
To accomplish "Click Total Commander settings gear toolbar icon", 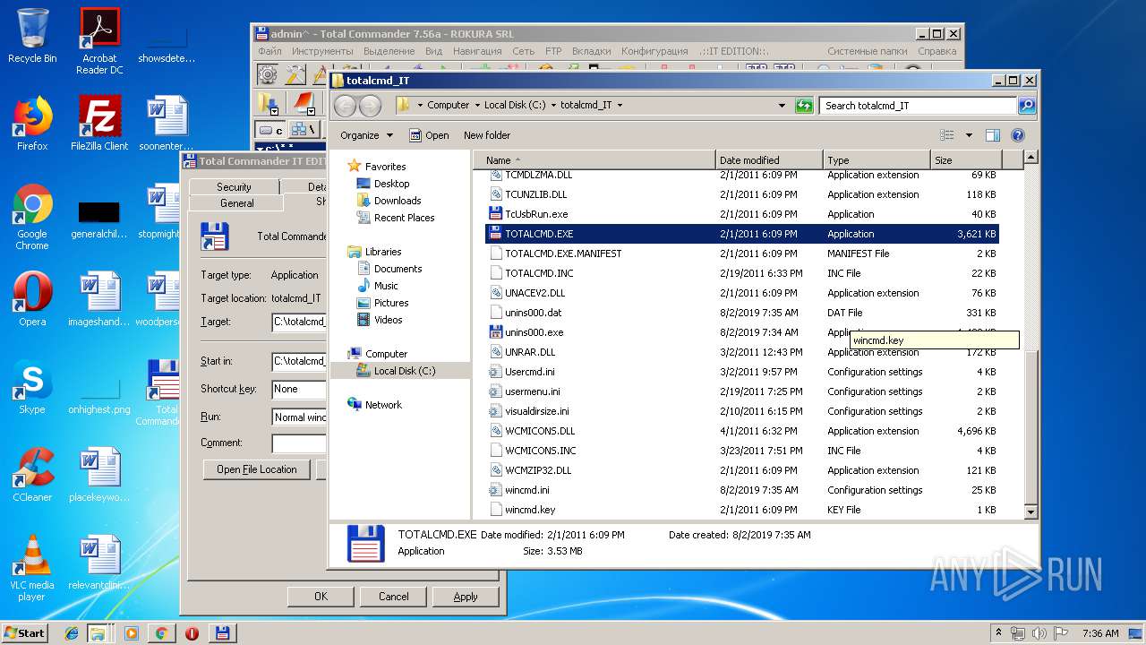I will pyautogui.click(x=267, y=74).
